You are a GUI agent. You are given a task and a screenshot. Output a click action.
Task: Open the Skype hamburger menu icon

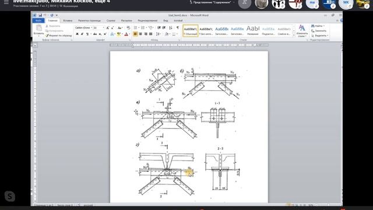click(6, 2)
